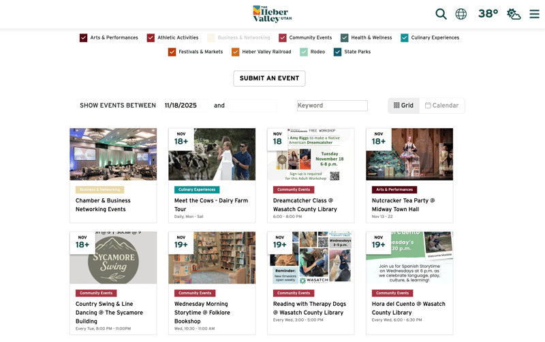Open the empty end date picker
The image size is (545, 342).
[253, 106]
